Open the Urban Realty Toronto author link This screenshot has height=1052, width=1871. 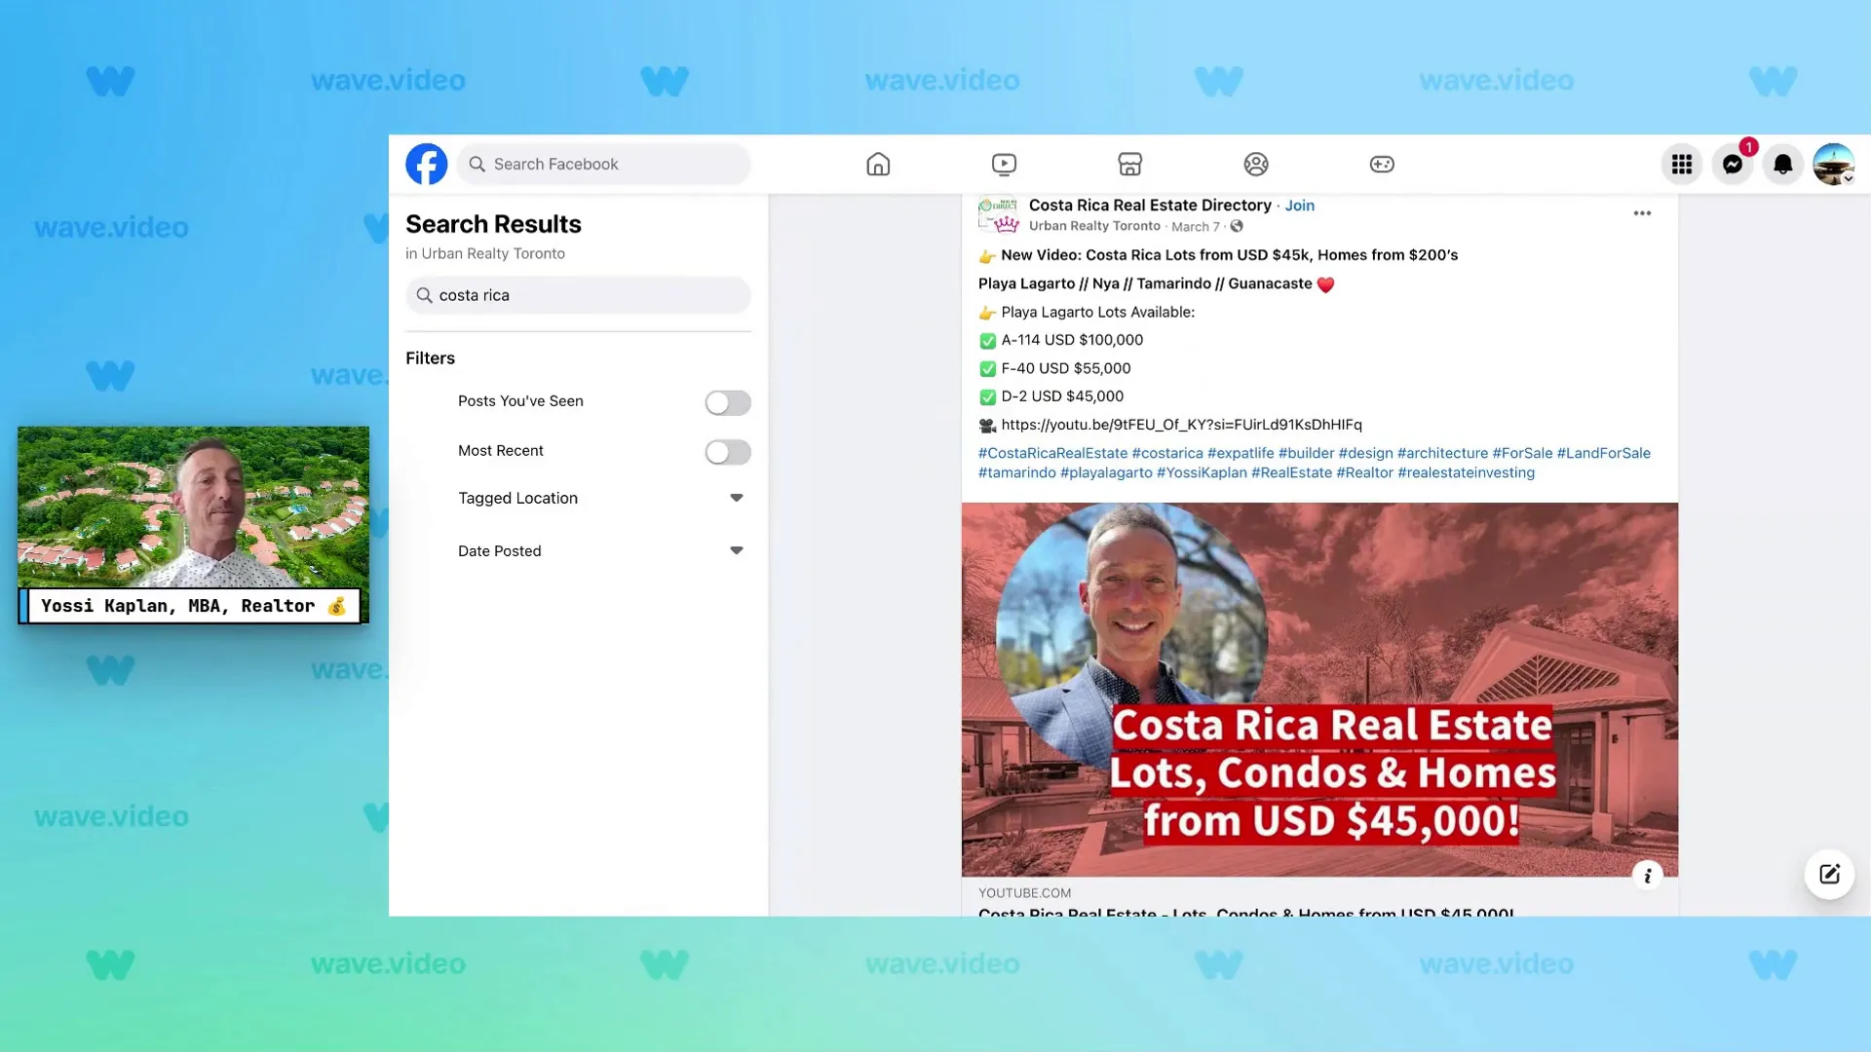(1094, 226)
